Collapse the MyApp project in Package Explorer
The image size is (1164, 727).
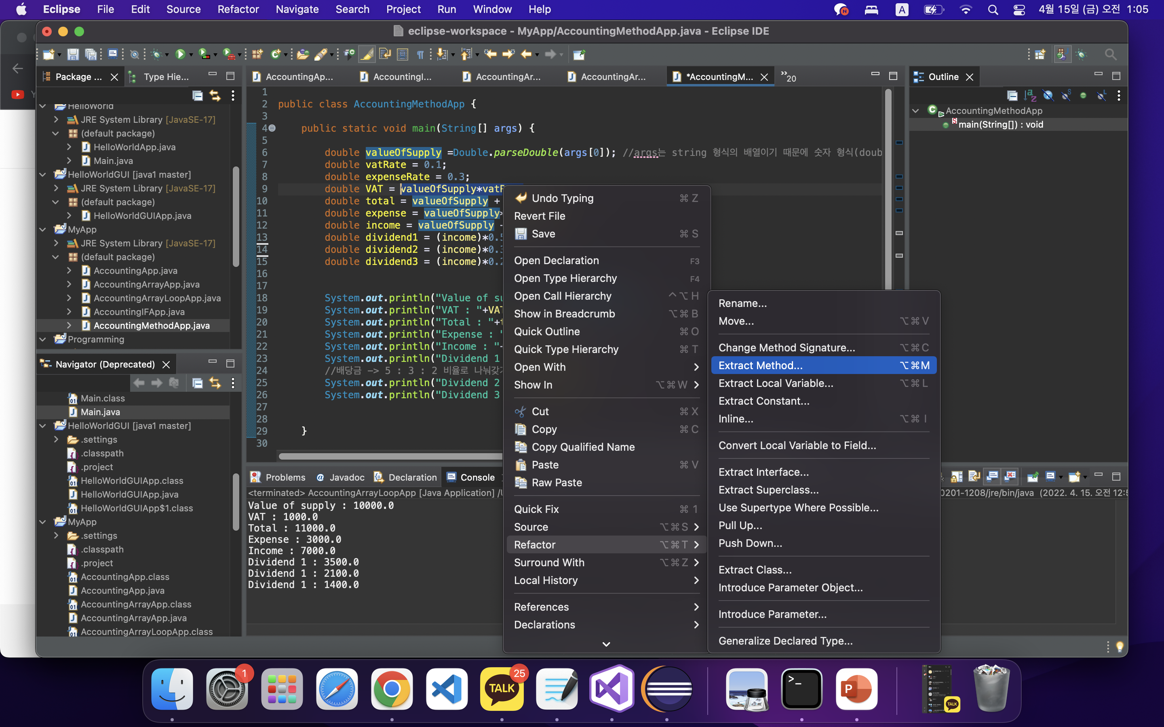click(x=43, y=230)
